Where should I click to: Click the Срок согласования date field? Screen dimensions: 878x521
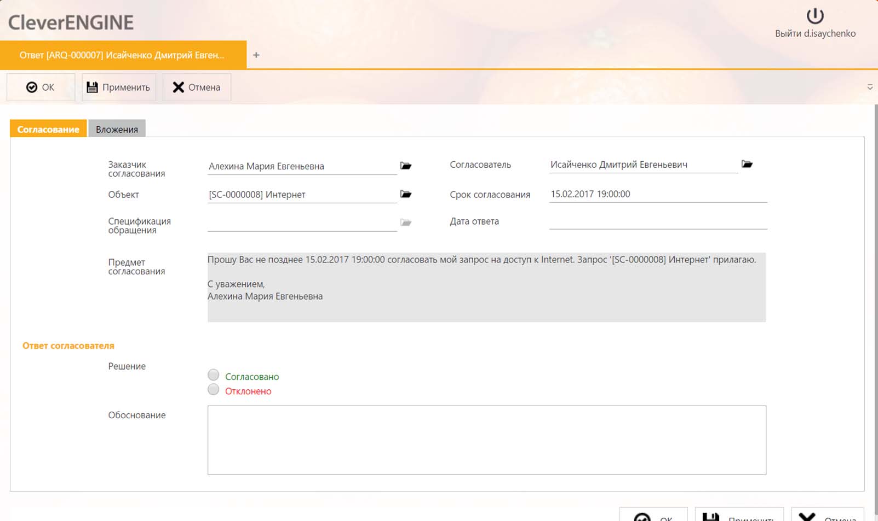point(658,194)
